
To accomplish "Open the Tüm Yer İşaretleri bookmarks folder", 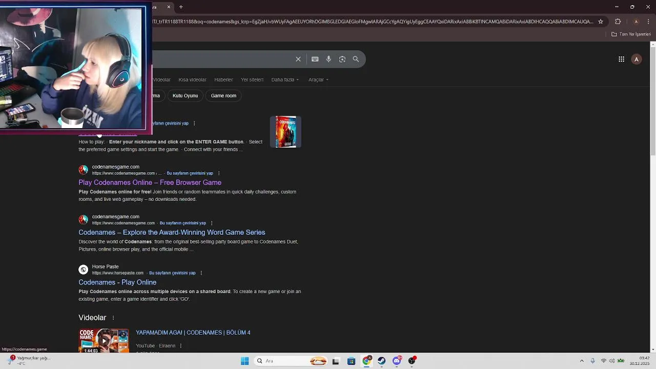I will [631, 34].
